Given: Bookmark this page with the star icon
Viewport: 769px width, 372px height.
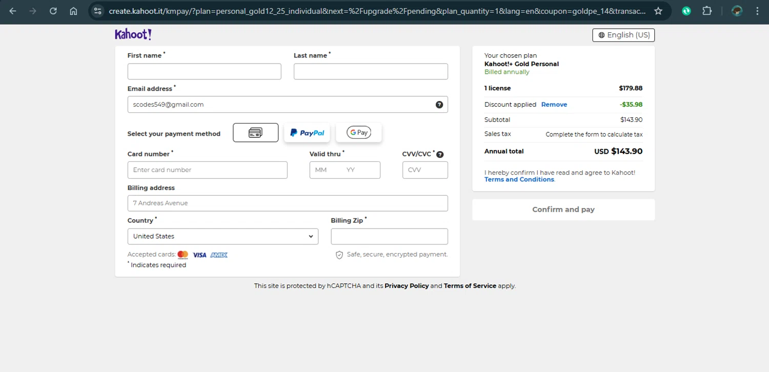Looking at the screenshot, I should pyautogui.click(x=658, y=11).
